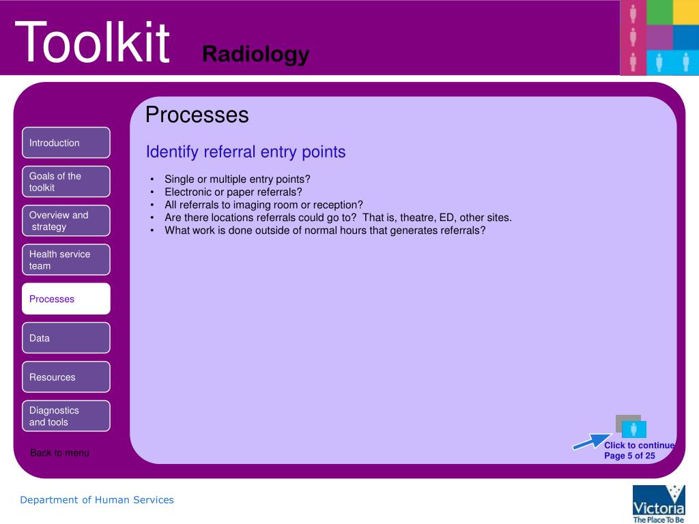The width and height of the screenshot is (699, 524).
Task: Open the Resources section
Action: [x=66, y=377]
